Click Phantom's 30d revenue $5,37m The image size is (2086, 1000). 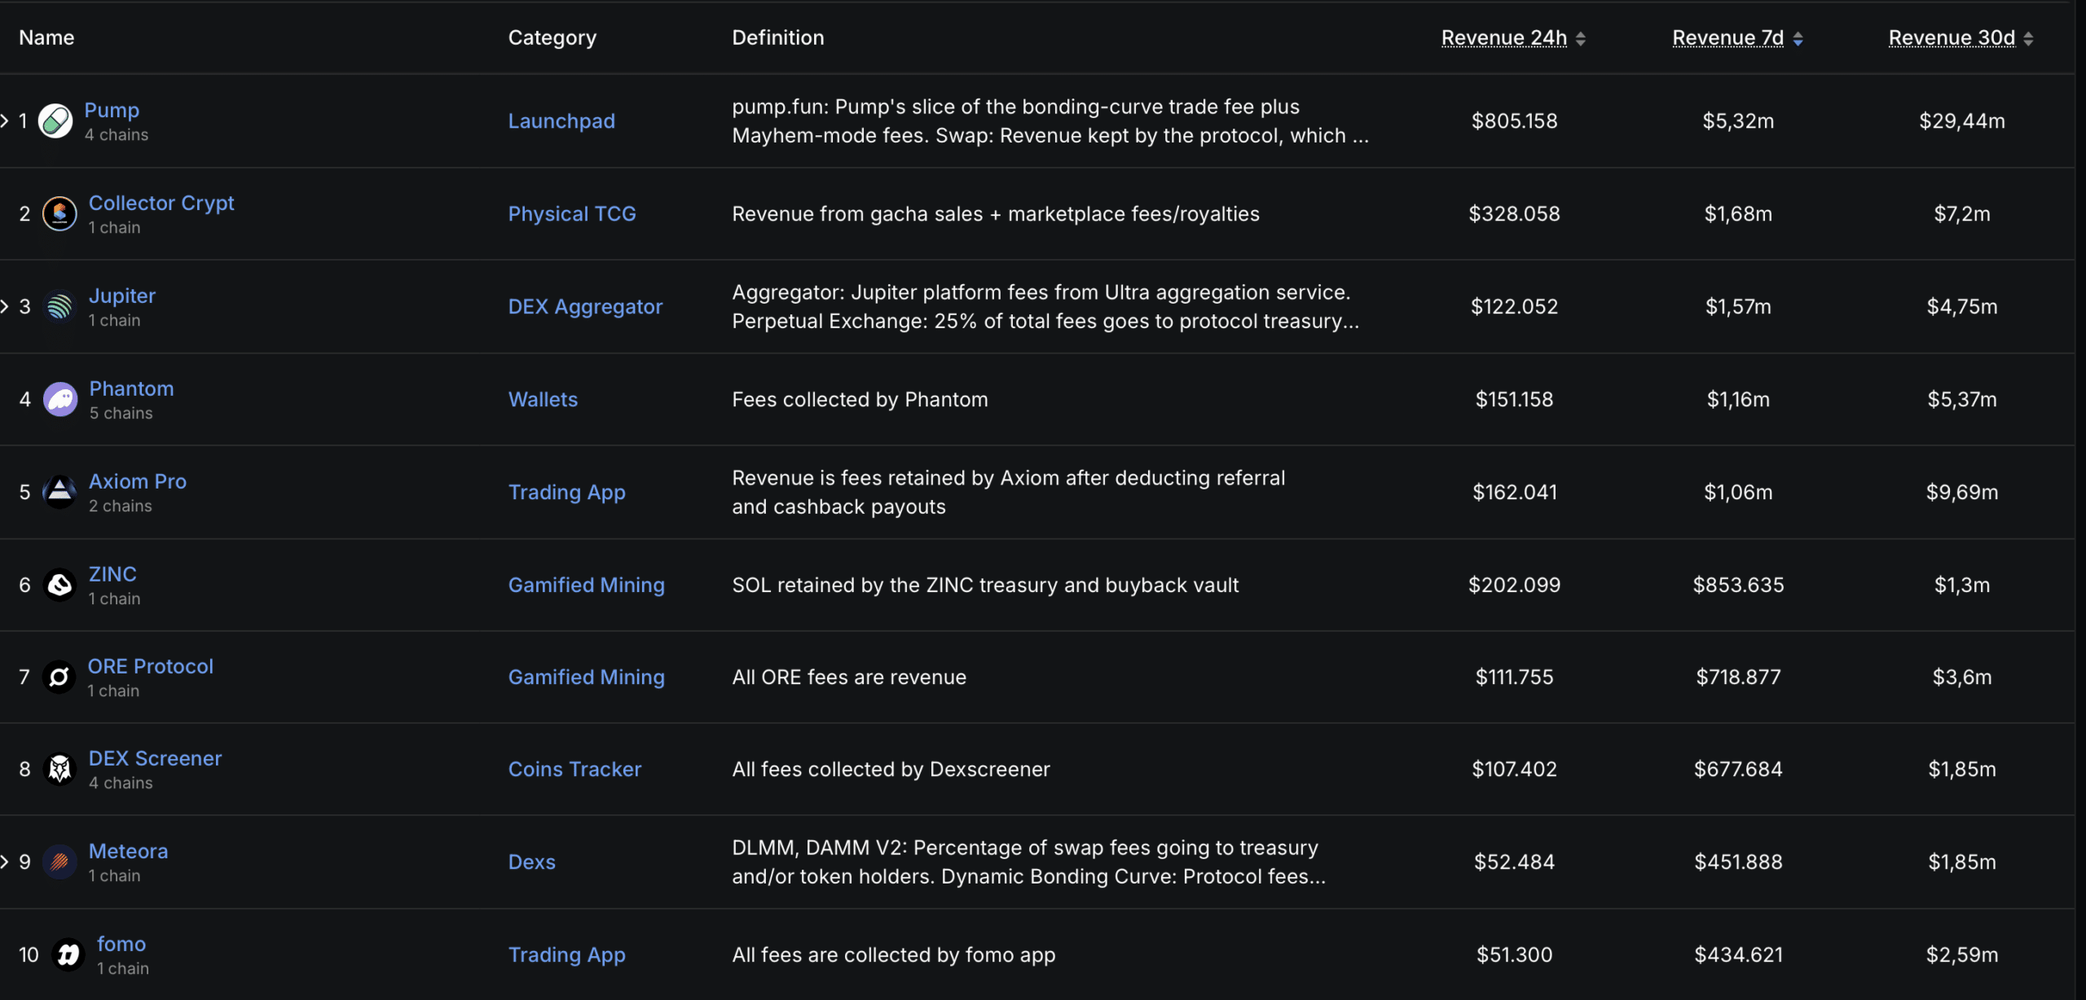click(1962, 400)
